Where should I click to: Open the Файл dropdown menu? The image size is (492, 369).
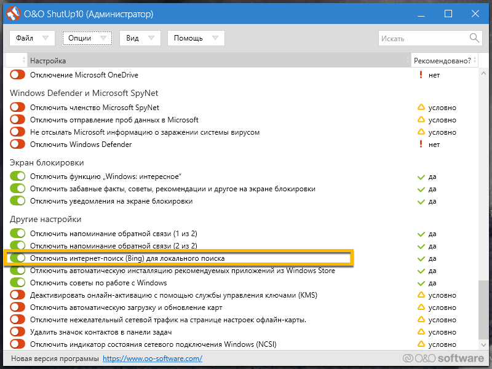(x=32, y=38)
